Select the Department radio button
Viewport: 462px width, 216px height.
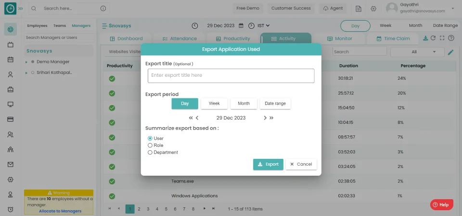pos(150,152)
